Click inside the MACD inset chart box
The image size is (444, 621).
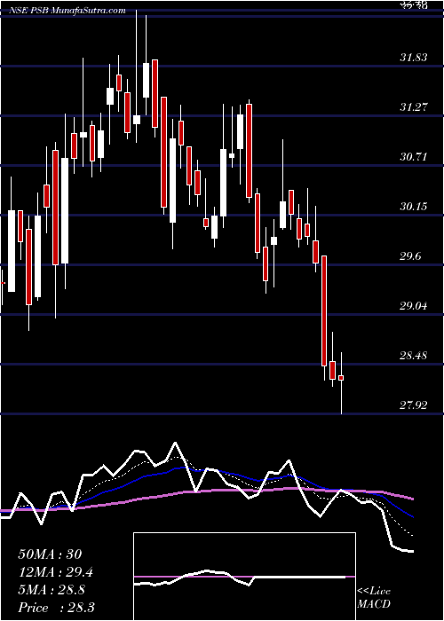click(244, 577)
